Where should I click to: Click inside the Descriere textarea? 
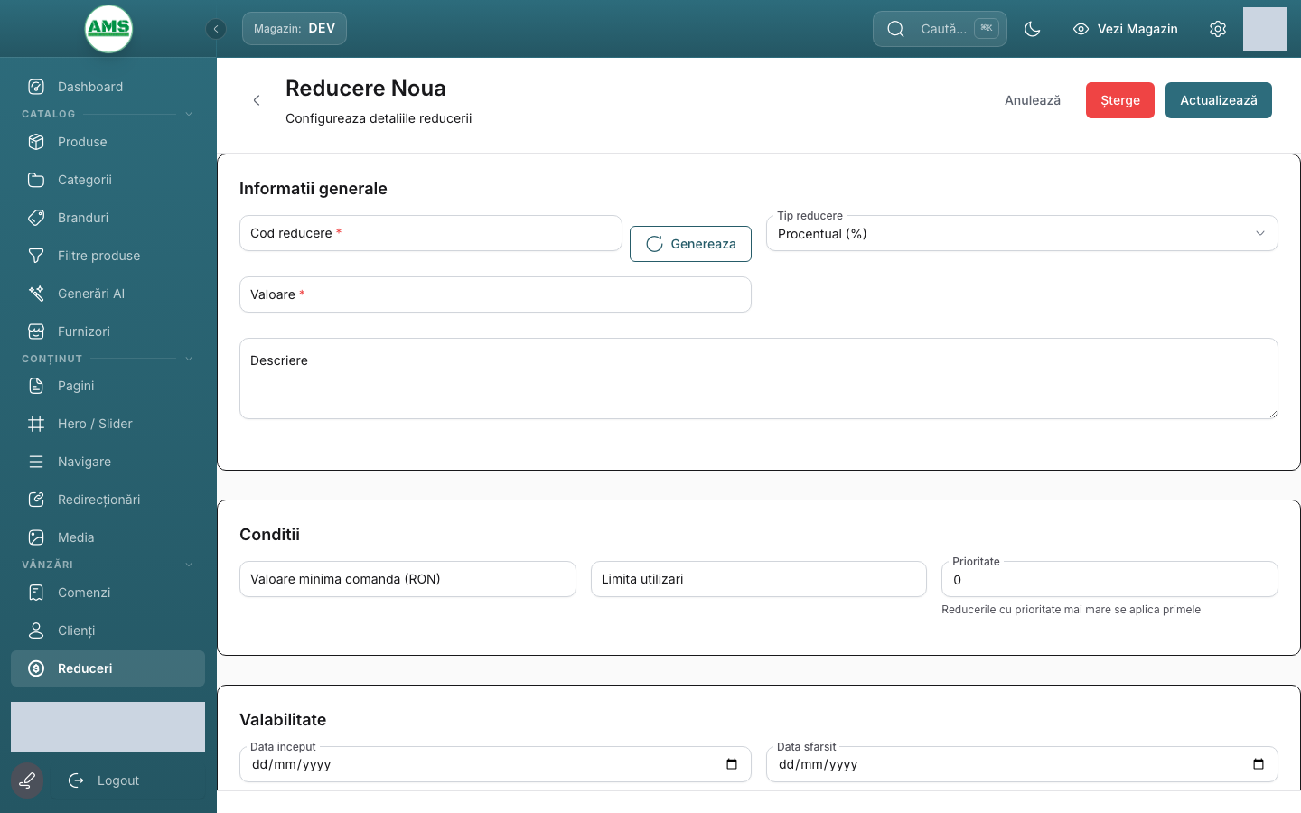coord(759,378)
